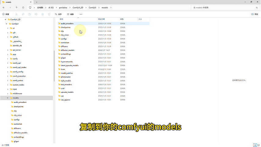
Task: Click the Rename toolbar icon
Action: [36, 14]
